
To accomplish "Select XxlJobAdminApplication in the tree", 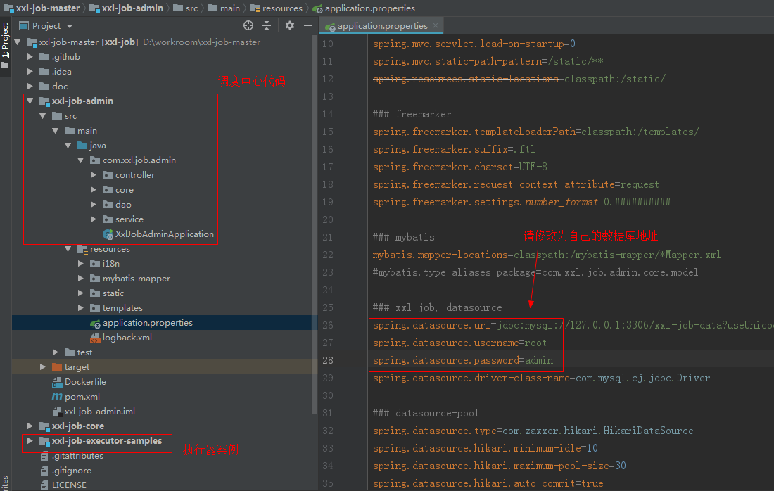I will (165, 234).
